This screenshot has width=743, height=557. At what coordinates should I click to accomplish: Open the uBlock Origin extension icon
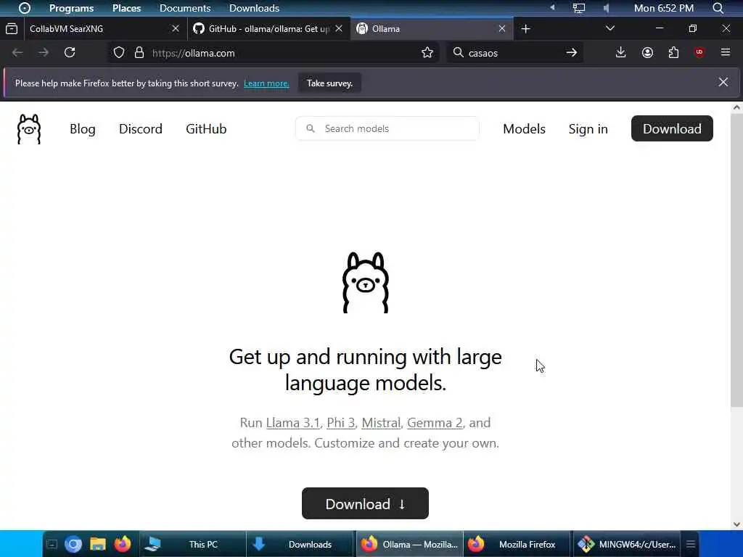tap(699, 52)
